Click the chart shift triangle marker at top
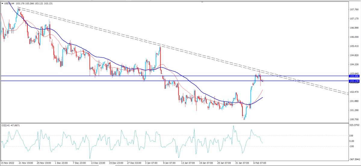The height and width of the screenshot is (166, 361). [202, 2]
